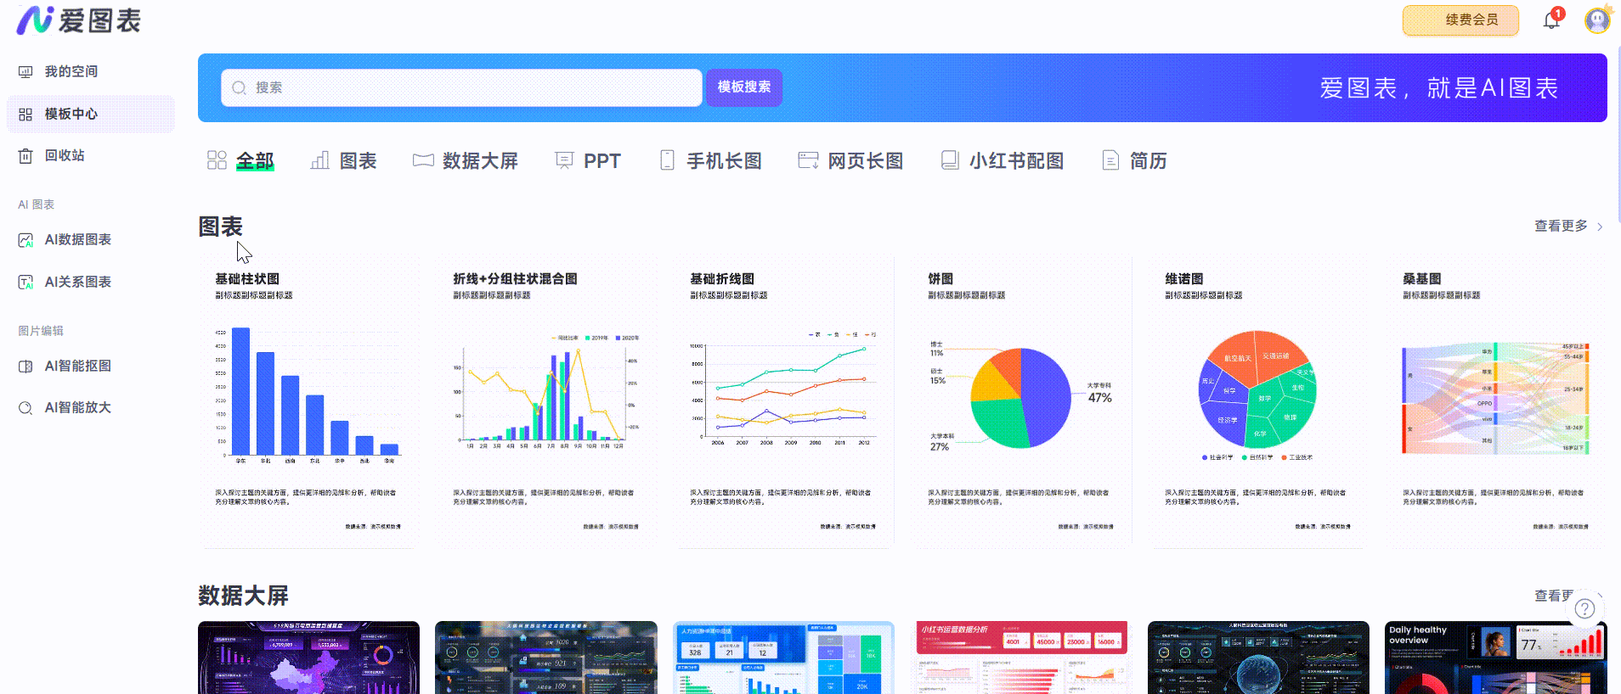Open 回收站 recycle bin

click(64, 156)
